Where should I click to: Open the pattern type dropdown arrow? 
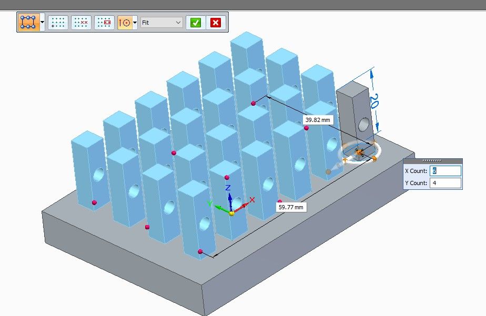(x=43, y=22)
